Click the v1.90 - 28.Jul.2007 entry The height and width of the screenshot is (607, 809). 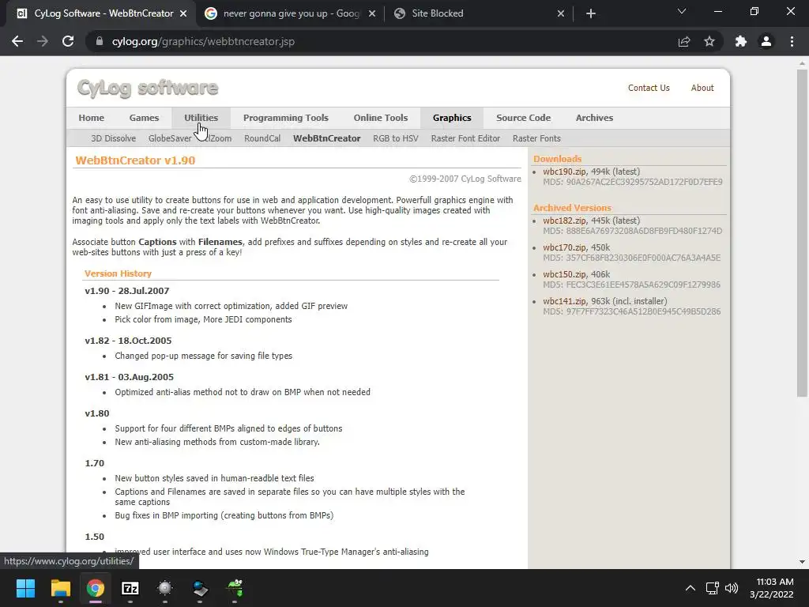(127, 291)
